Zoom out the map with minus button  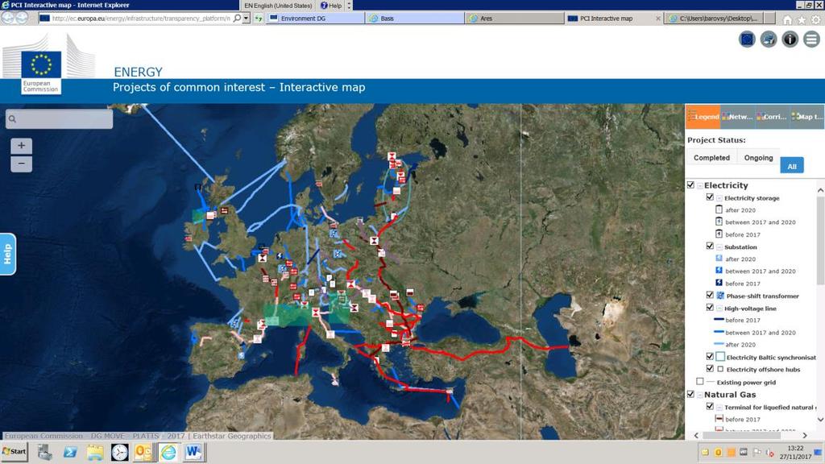click(x=21, y=164)
